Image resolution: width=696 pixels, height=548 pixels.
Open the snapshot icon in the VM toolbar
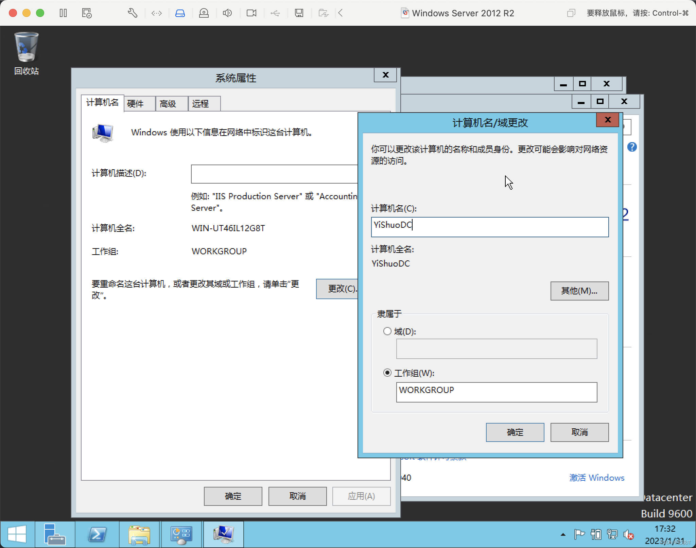coord(87,13)
